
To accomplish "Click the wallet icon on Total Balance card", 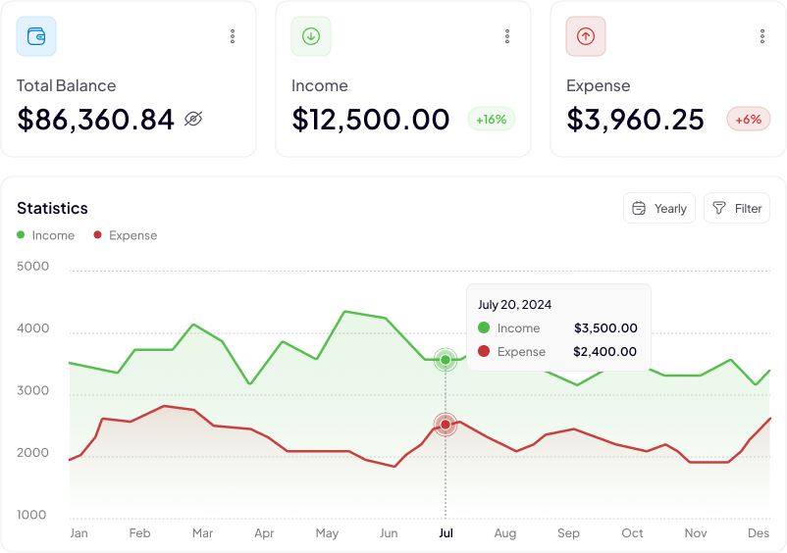I will click(36, 36).
